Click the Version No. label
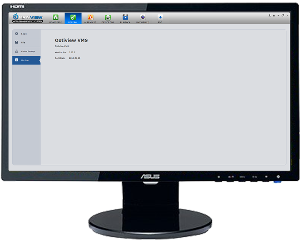This screenshot has width=301, height=240. coord(61,52)
